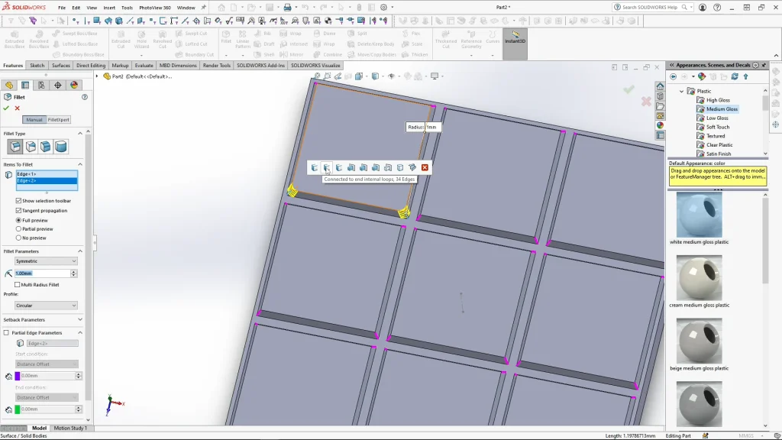Collapse the Plastic folder in appearances tree
The image size is (782, 440).
coord(682,92)
